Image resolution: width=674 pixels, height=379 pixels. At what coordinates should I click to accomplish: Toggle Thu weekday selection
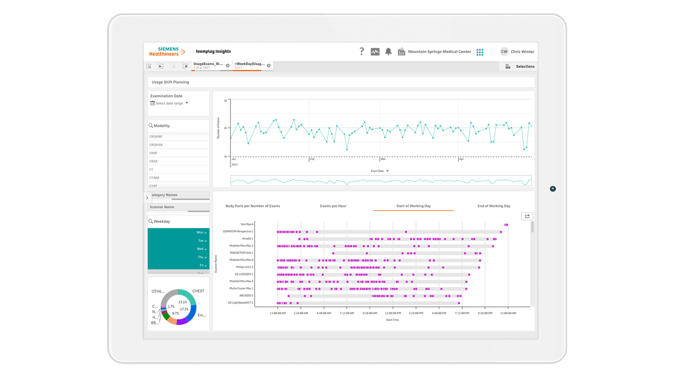[179, 257]
